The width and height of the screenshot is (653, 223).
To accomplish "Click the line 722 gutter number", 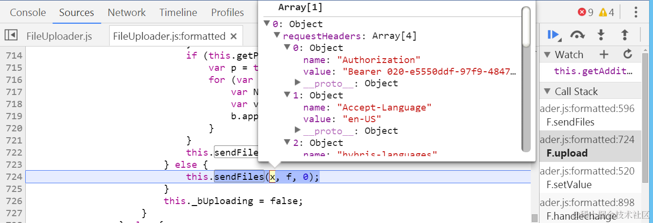I will pos(13,152).
